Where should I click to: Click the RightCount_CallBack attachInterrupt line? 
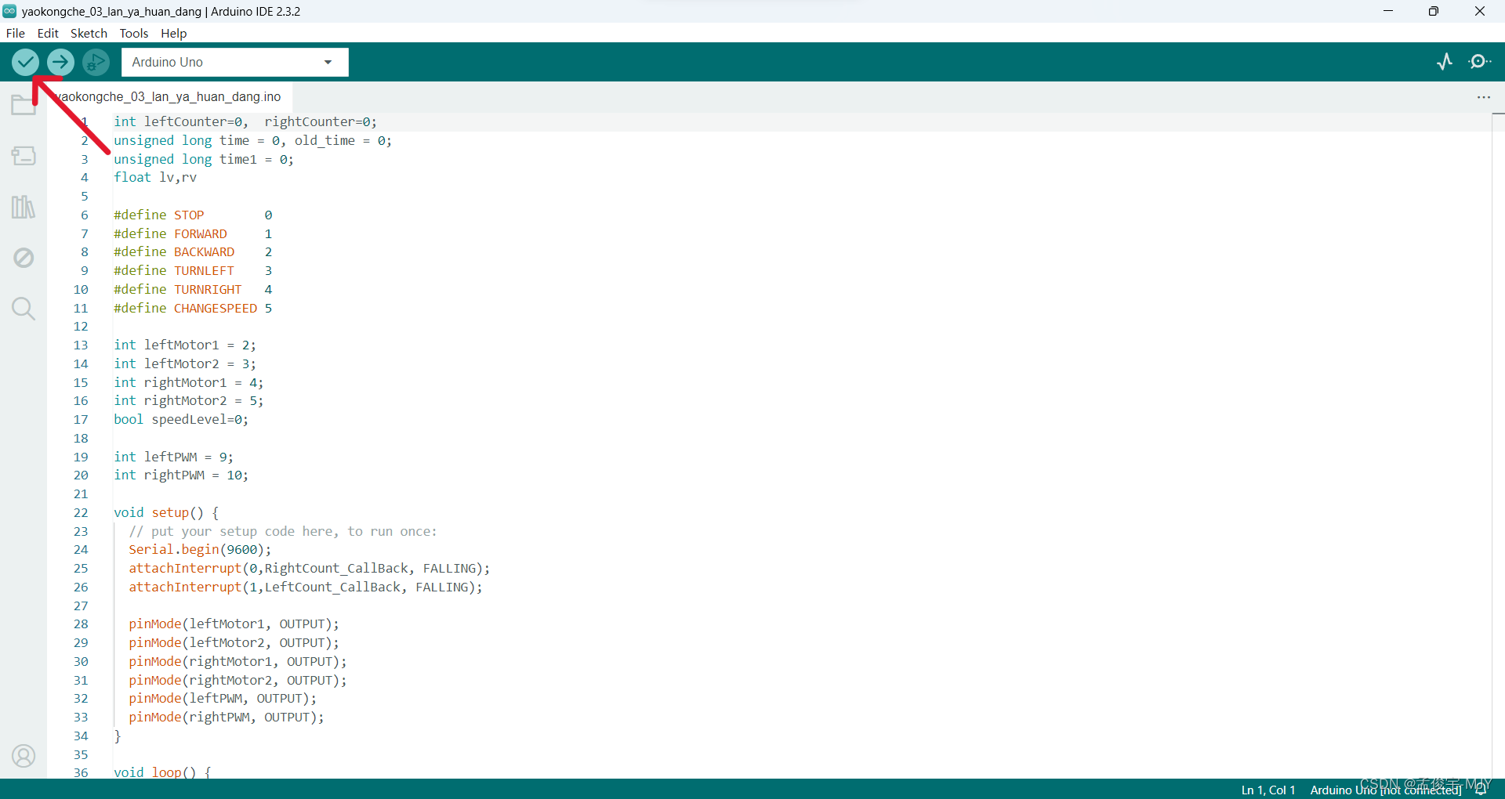(310, 569)
